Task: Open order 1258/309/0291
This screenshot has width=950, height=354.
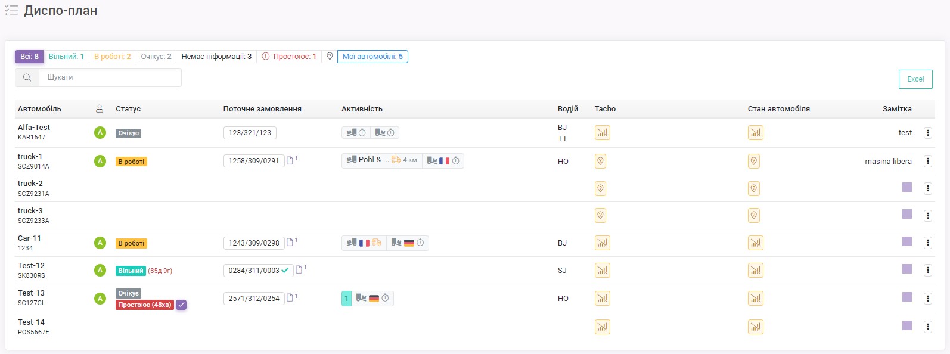Action: click(x=254, y=161)
